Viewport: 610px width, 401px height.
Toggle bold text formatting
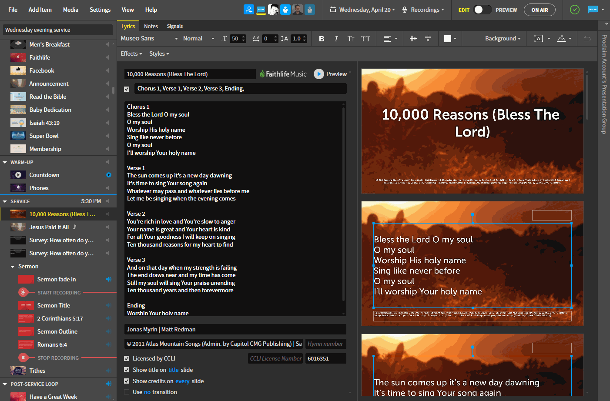click(322, 39)
